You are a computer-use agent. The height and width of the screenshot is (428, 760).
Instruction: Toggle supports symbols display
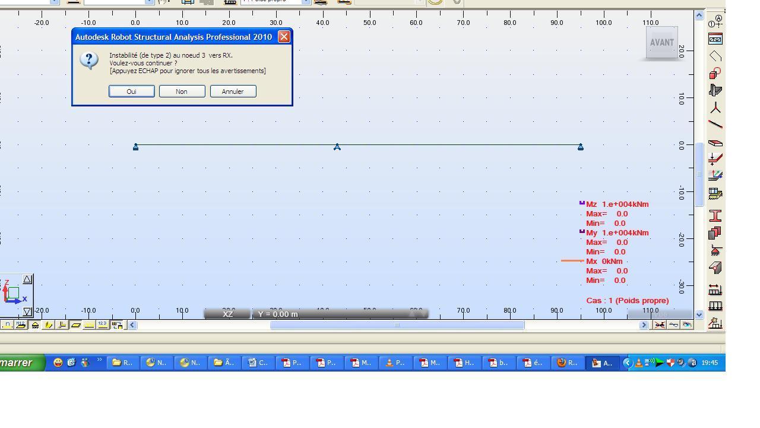(x=34, y=325)
